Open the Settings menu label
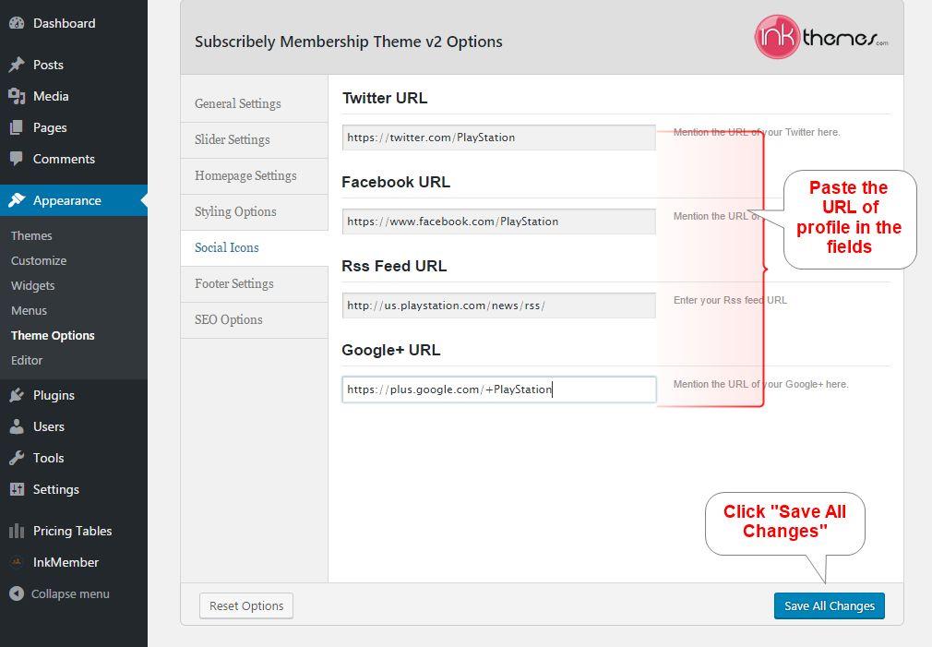This screenshot has height=647, width=932. 56,489
